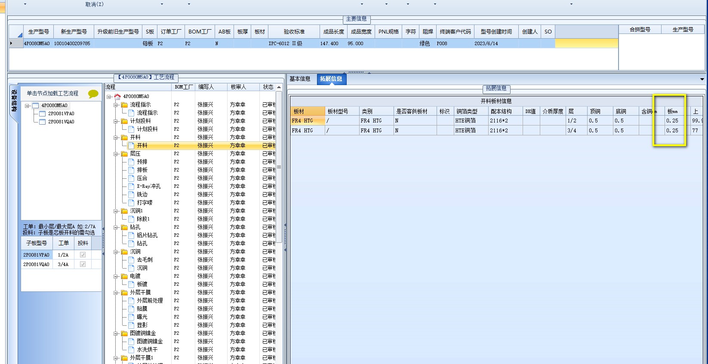Collapse the 电镀 folder node
708x364 pixels.
(x=116, y=276)
